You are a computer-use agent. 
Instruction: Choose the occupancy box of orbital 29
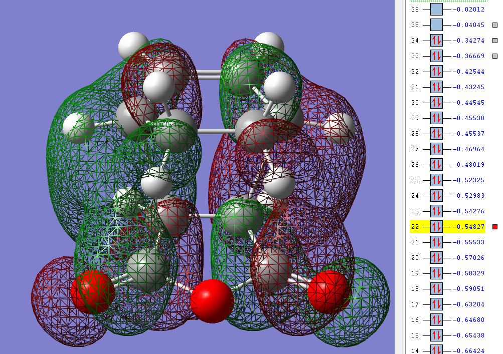tap(436, 118)
